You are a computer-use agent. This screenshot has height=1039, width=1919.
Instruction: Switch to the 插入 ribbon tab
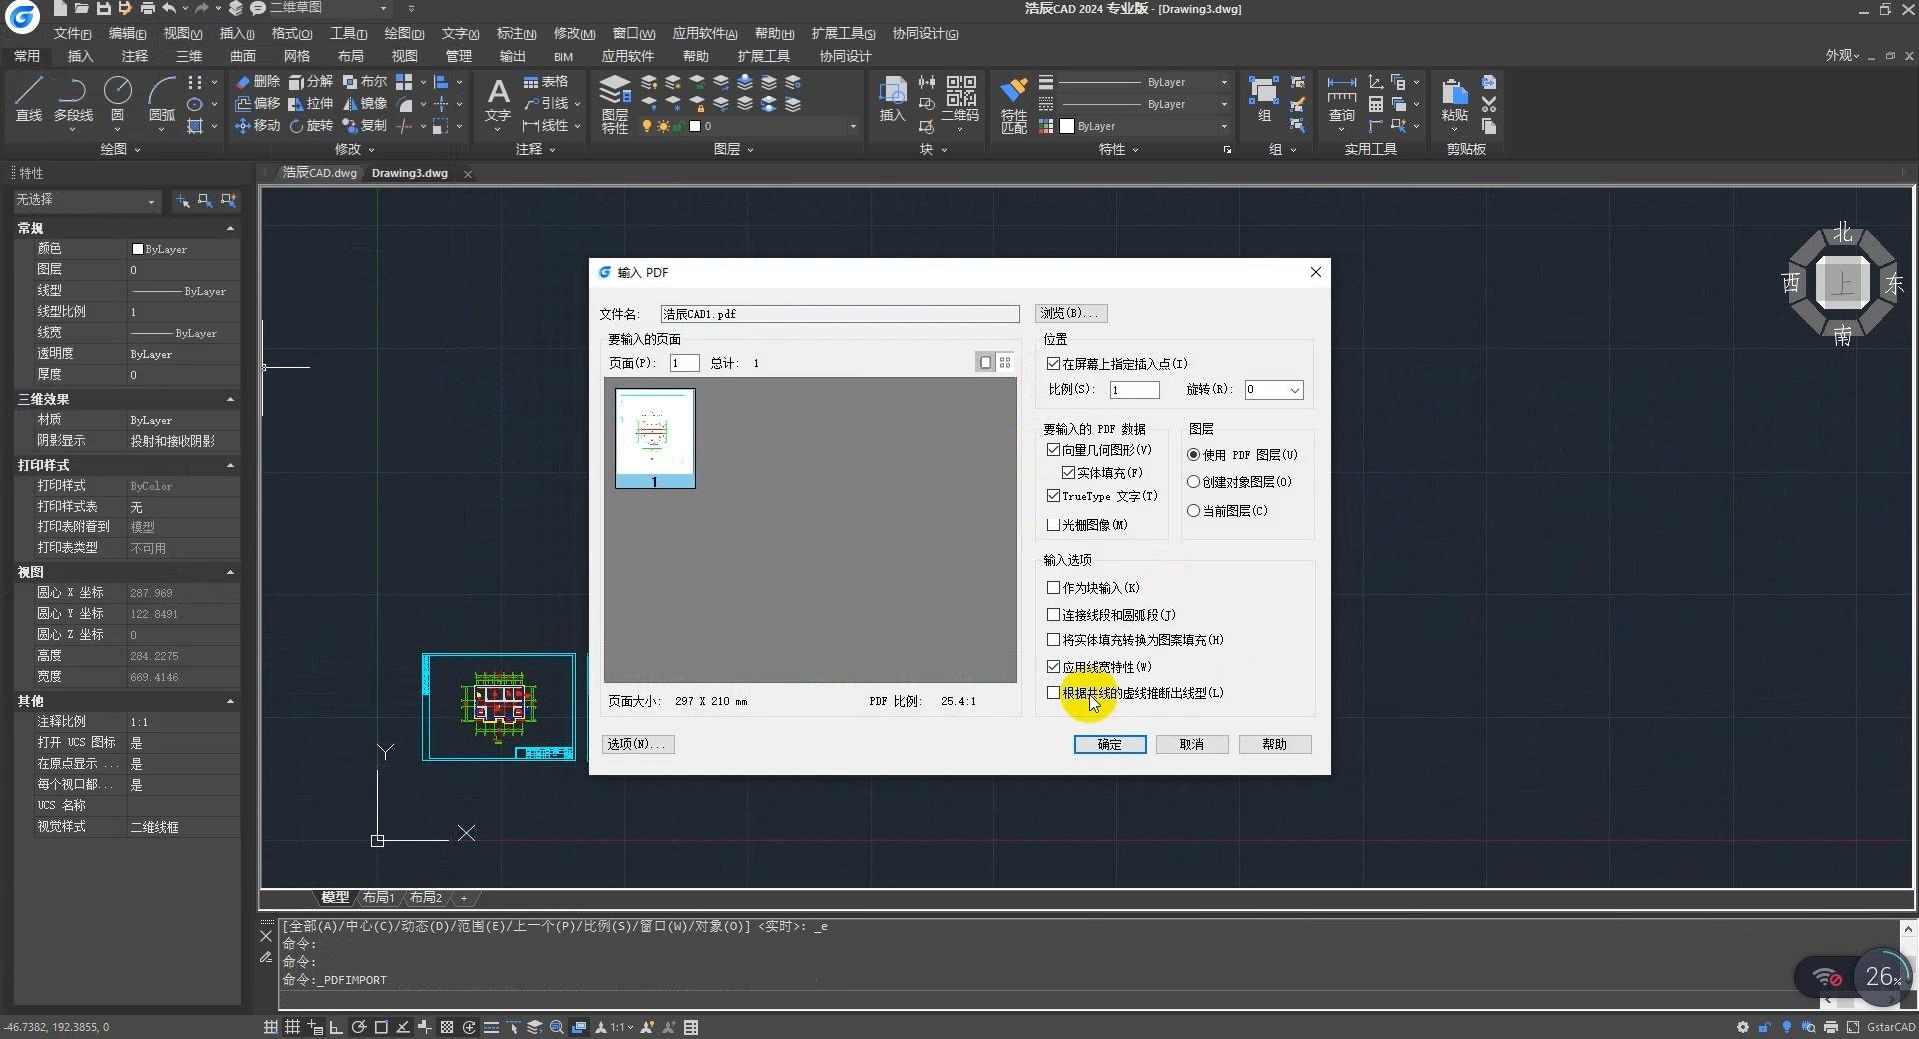click(80, 56)
